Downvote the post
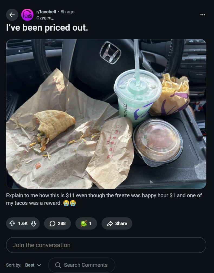 coord(34,223)
